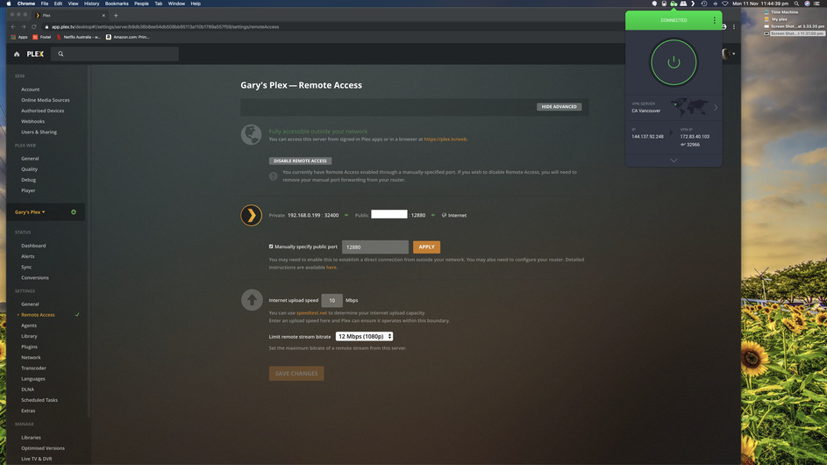Click the green plus icon beside Gary's Plex
The image size is (827, 465).
pyautogui.click(x=74, y=212)
